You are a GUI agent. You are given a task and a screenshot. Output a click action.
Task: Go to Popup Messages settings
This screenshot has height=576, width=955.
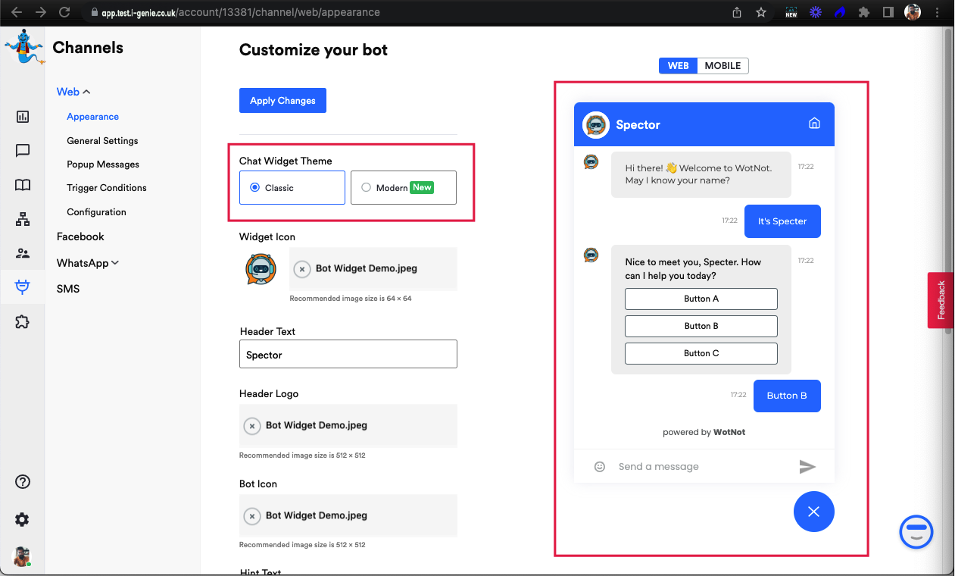coord(102,164)
